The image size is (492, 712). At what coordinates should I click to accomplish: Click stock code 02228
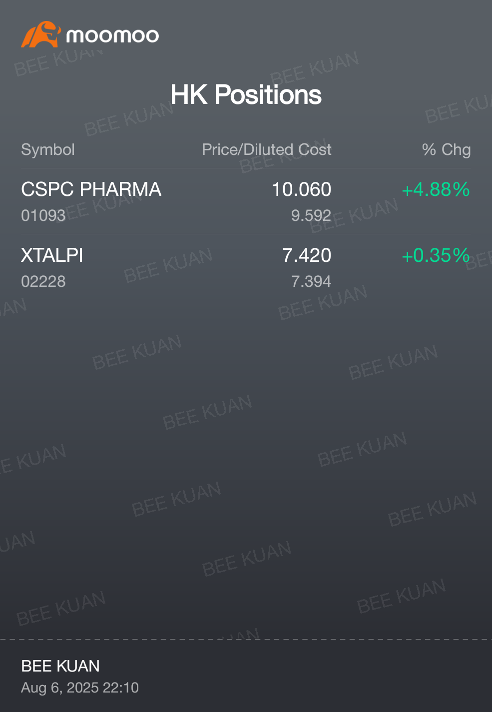coord(43,281)
